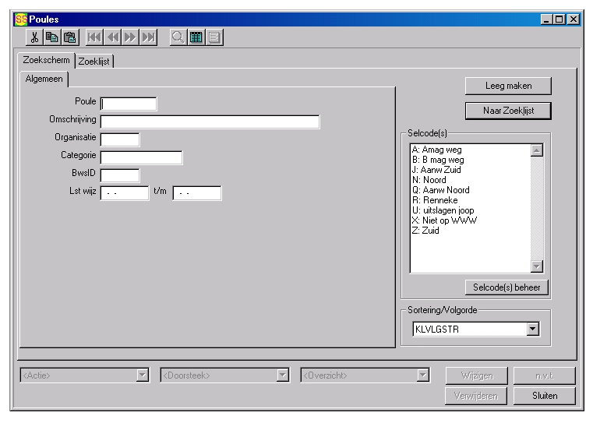
Task: Click the magnifier search icon
Action: point(178,37)
